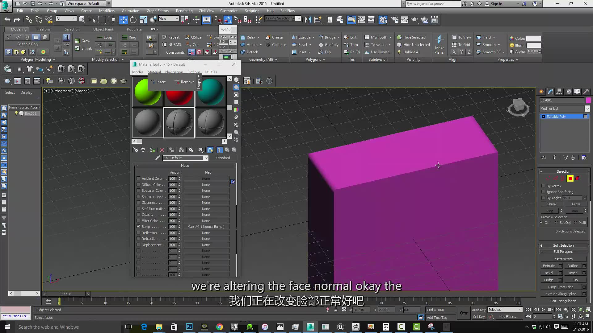Open the Create command panel tab
Screen dimensions: 593x333
tap(541, 92)
